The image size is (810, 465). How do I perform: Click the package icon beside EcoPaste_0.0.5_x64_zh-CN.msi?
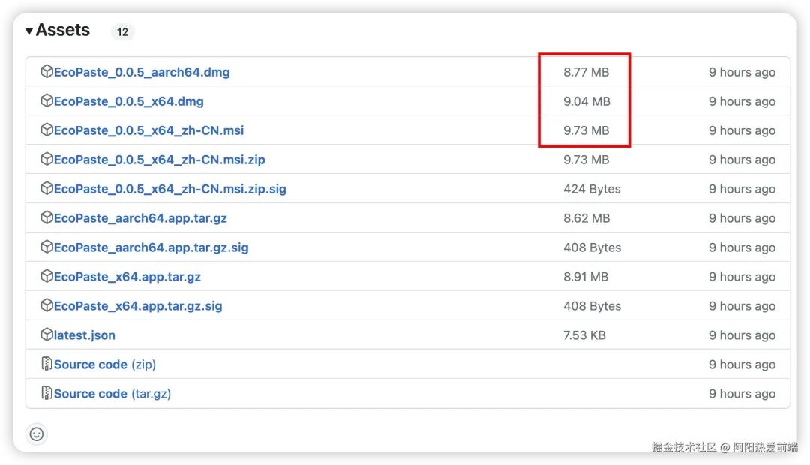pos(46,130)
